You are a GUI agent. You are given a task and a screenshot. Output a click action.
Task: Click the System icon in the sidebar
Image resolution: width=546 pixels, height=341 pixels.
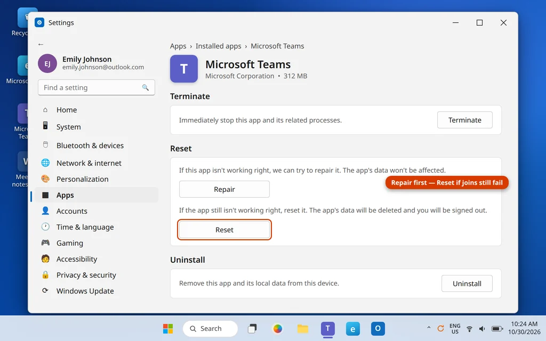coord(45,126)
